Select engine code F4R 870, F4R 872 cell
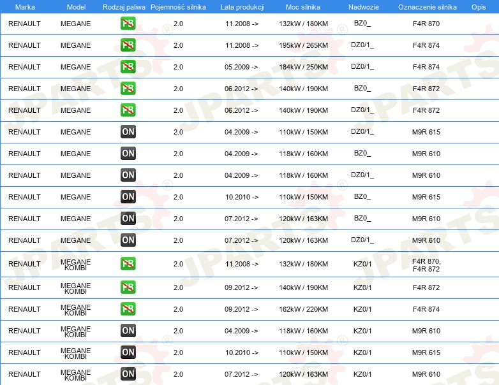The image size is (499, 385). coord(426,265)
